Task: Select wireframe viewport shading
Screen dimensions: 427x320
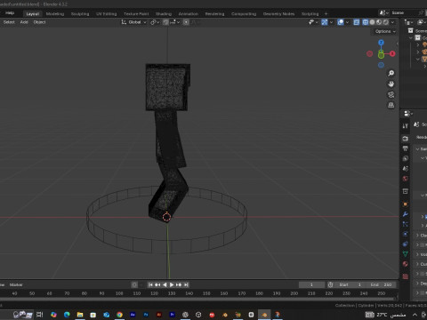Action: [x=366, y=22]
